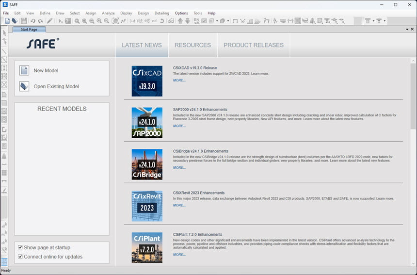This screenshot has width=417, height=275.
Task: Open MORE link under CSiXCAD v19.3.0 Release
Action: (179, 80)
